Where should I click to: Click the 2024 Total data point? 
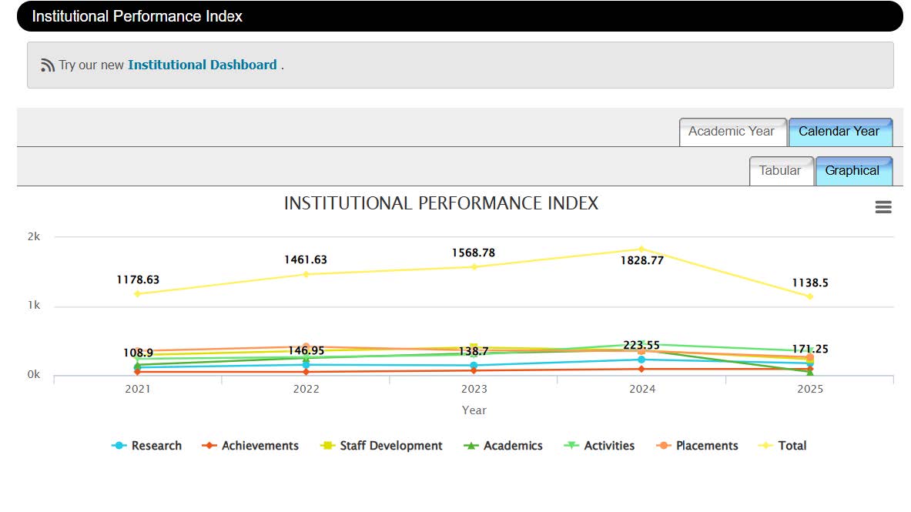tap(641, 249)
